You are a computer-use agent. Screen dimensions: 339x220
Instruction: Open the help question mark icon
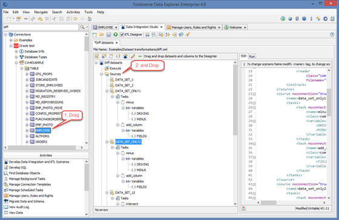332,34
